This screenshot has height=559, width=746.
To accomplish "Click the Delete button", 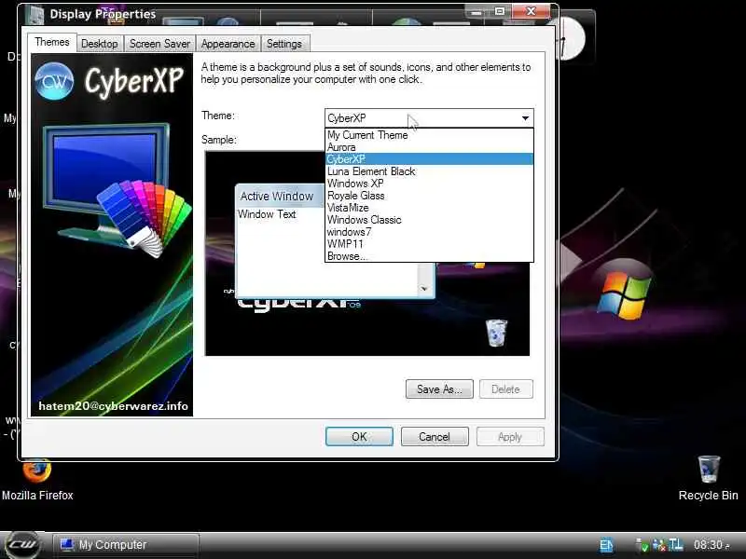I will pos(505,389).
